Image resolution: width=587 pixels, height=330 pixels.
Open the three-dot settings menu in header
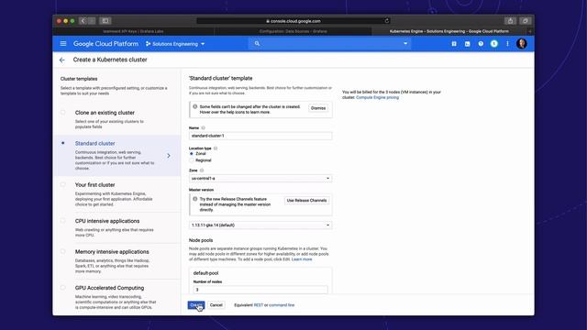pyautogui.click(x=507, y=44)
